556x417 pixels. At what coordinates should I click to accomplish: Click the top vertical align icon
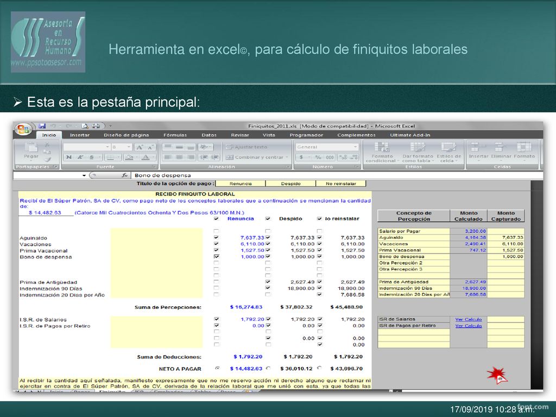tap(168, 147)
